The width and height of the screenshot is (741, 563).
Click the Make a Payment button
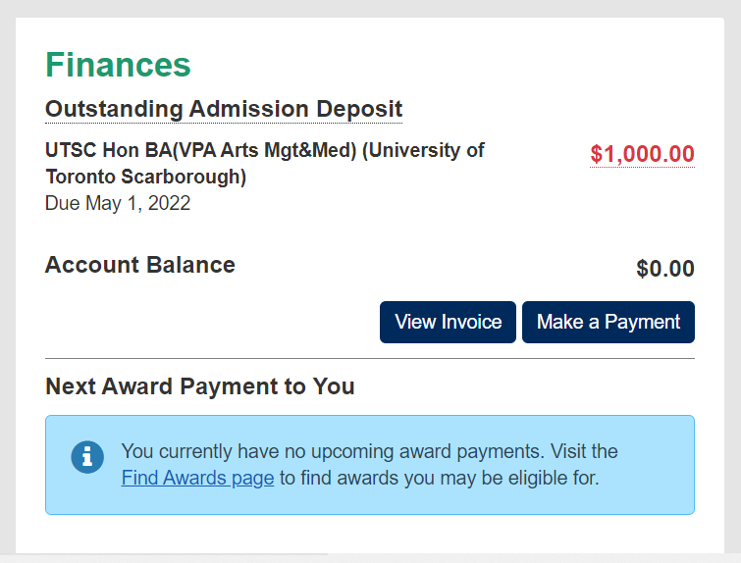click(609, 322)
